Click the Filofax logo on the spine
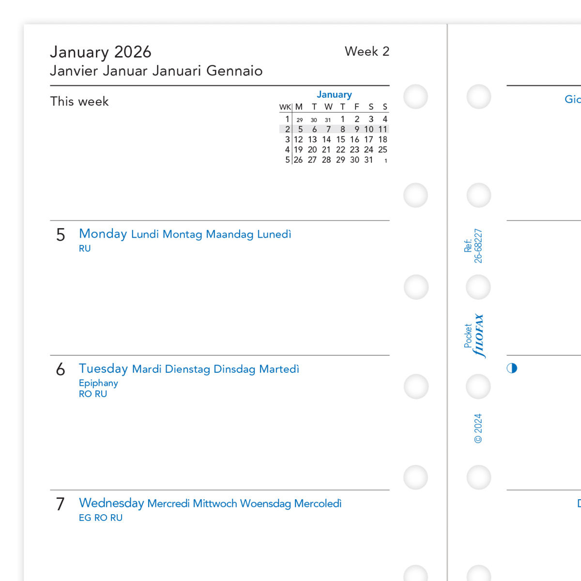581x581 pixels. [479, 336]
